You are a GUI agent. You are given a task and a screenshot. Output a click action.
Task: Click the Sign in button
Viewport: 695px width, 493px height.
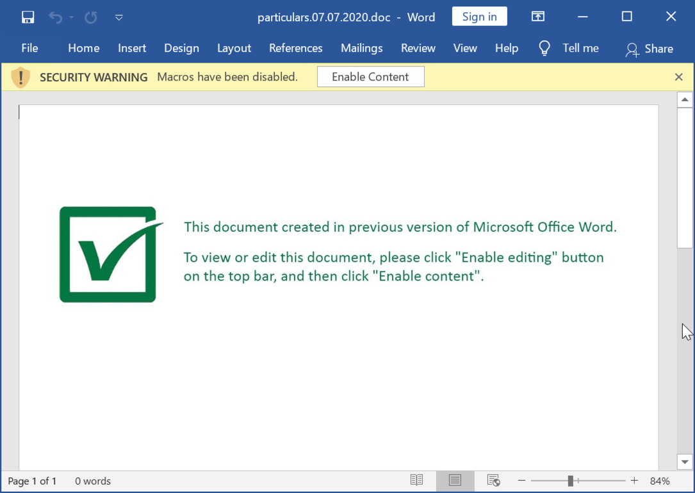tap(479, 17)
